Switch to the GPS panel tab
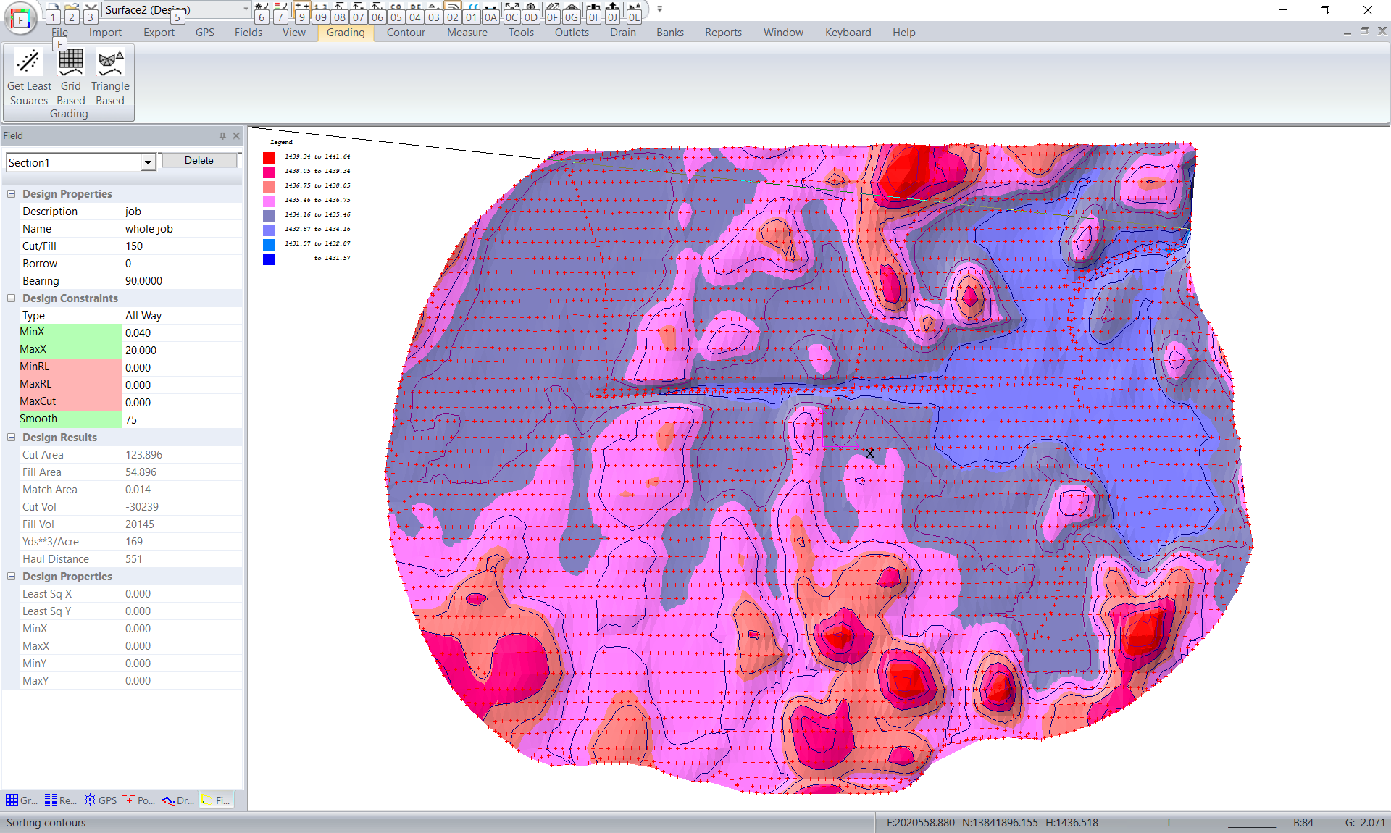The height and width of the screenshot is (833, 1391). 100,800
